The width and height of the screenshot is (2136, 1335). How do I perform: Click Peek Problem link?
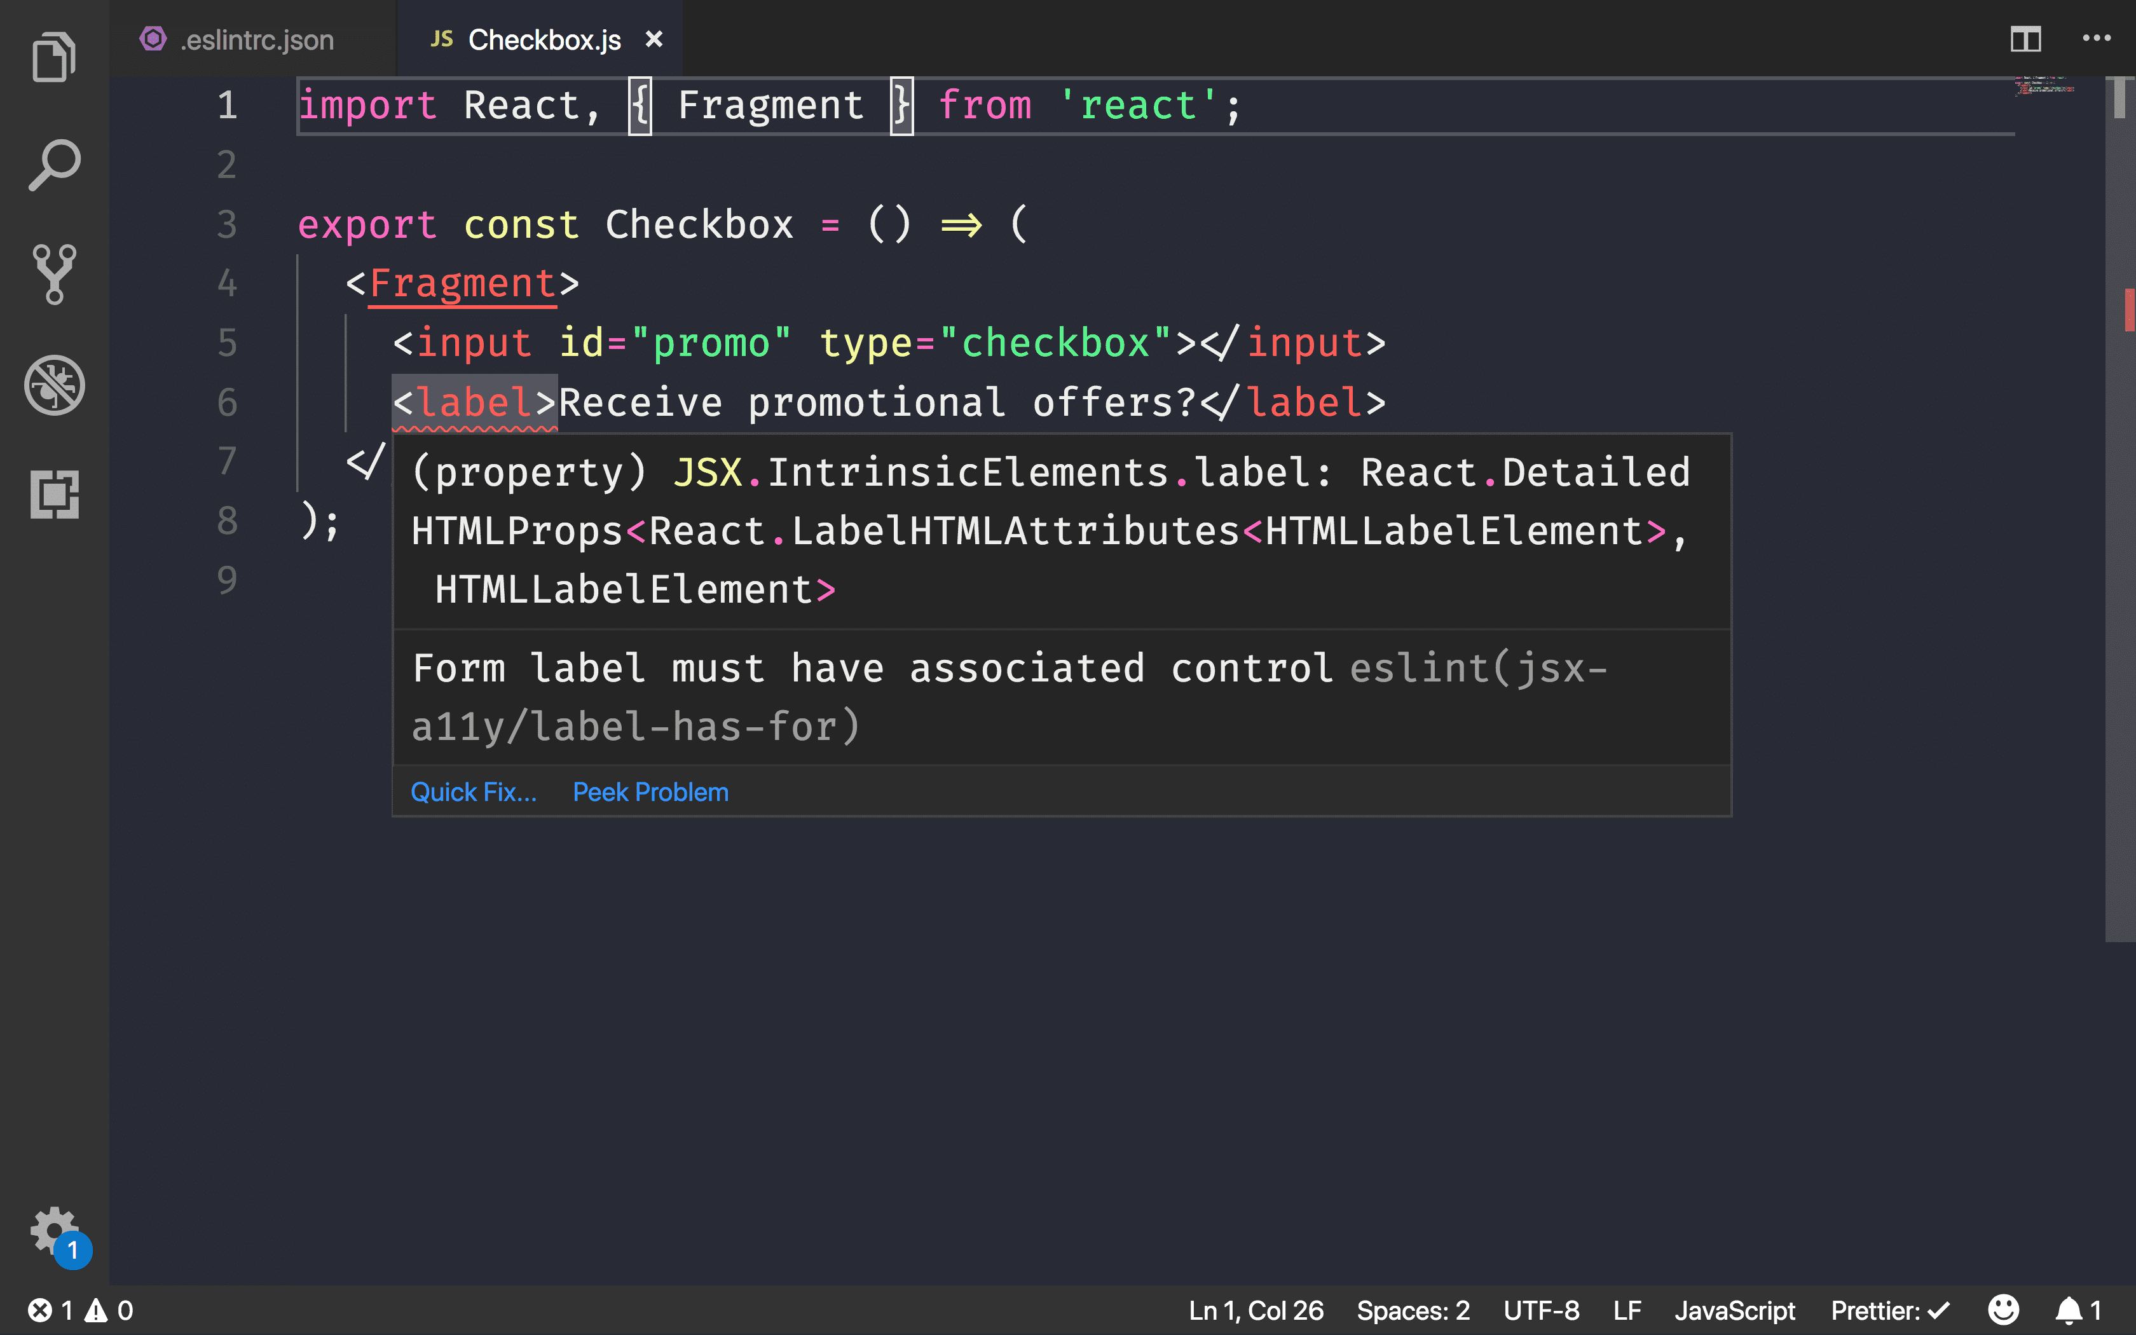650,791
